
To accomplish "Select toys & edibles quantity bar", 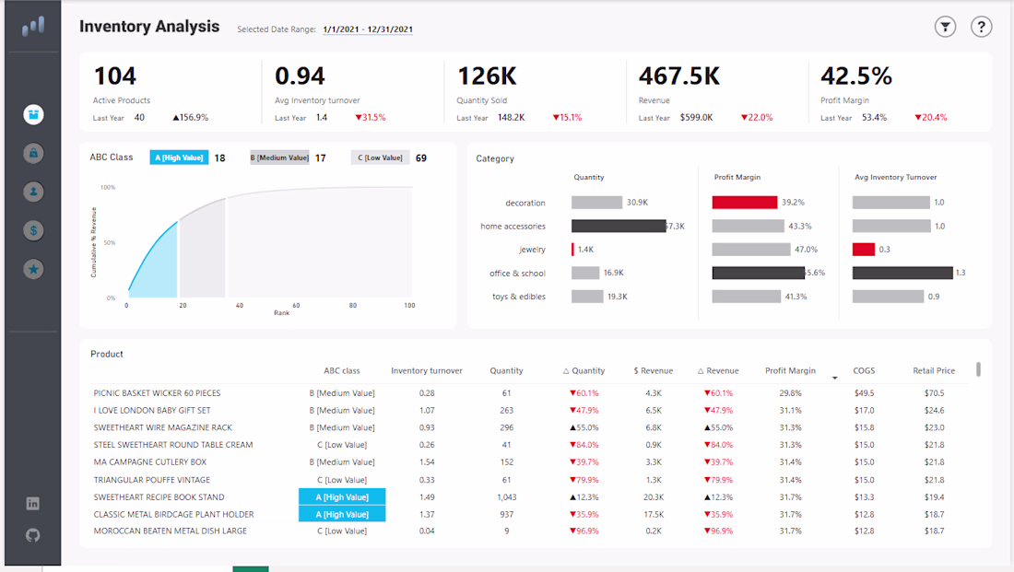I will (x=587, y=297).
